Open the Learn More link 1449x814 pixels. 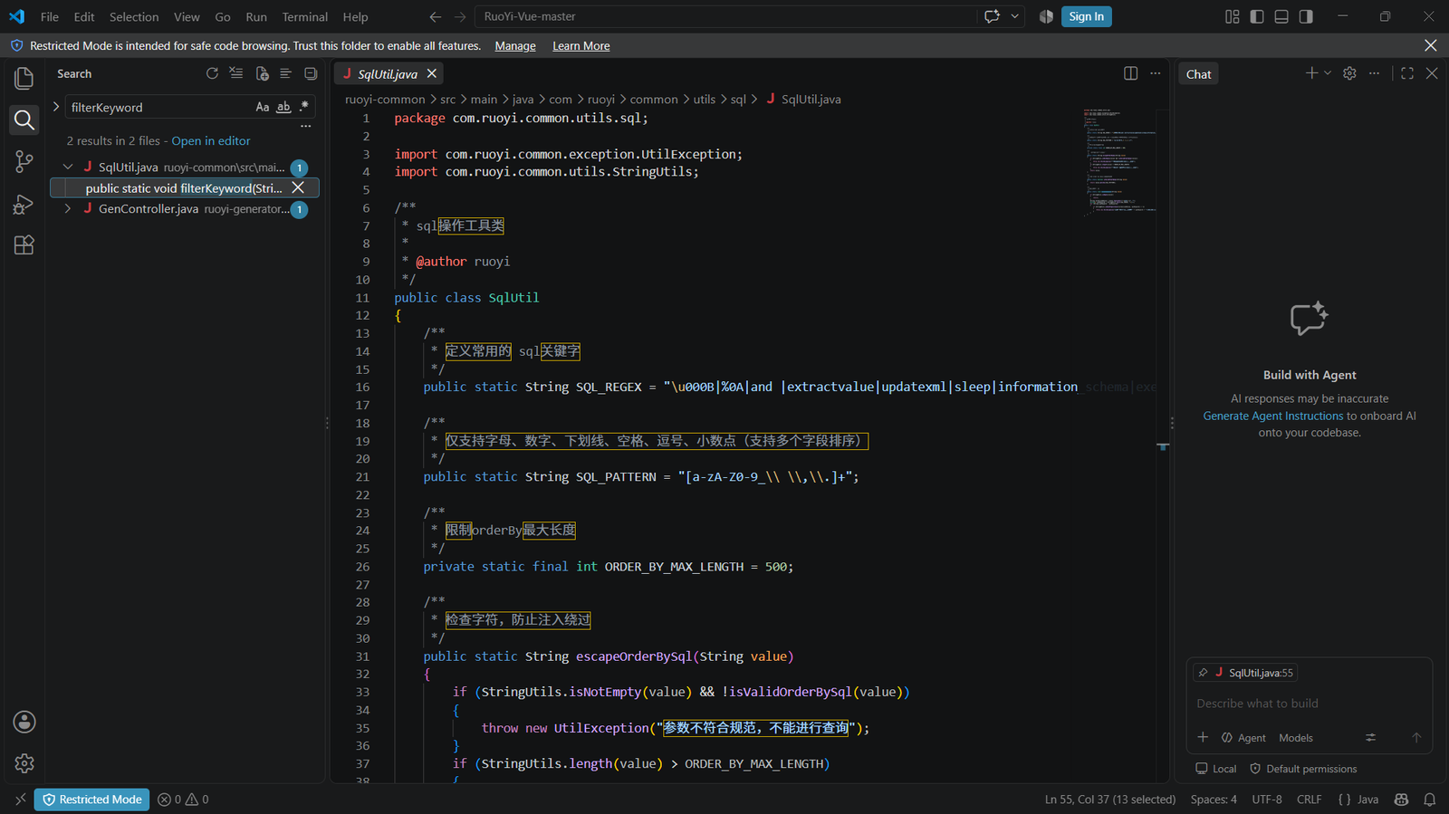pos(581,46)
